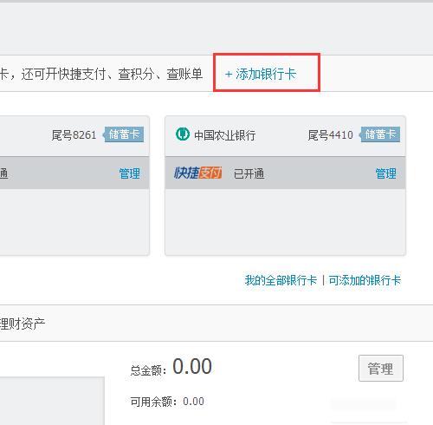
Task: Click the 快捷支付 logo on the 4410 card
Action: [197, 173]
